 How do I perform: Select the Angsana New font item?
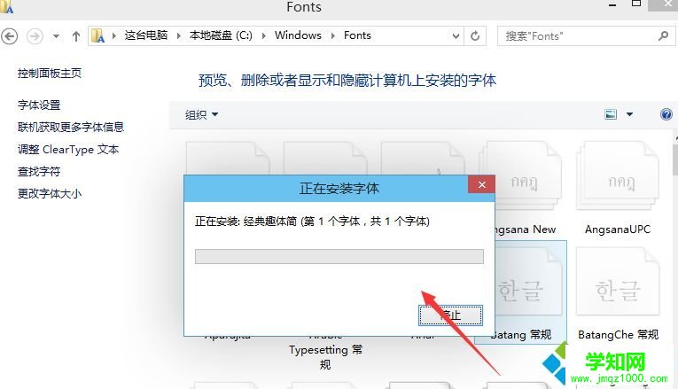pyautogui.click(x=525, y=191)
